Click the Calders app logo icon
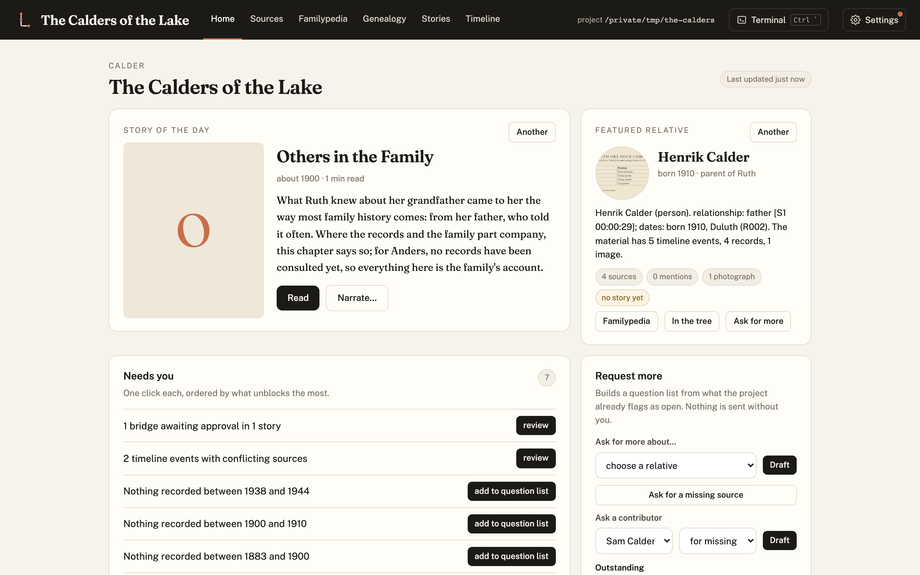This screenshot has height=575, width=920. pyautogui.click(x=25, y=20)
